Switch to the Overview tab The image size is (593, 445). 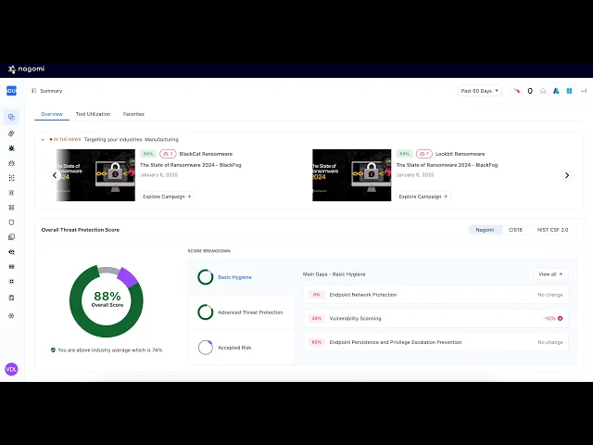pos(52,114)
